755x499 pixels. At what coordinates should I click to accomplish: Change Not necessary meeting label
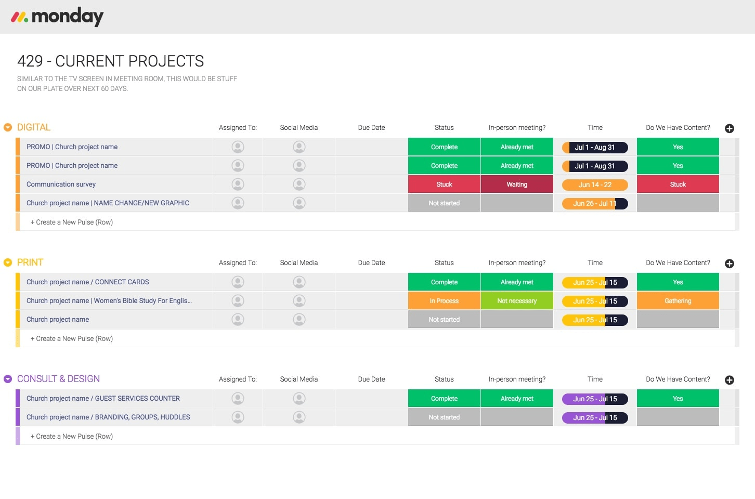point(517,300)
